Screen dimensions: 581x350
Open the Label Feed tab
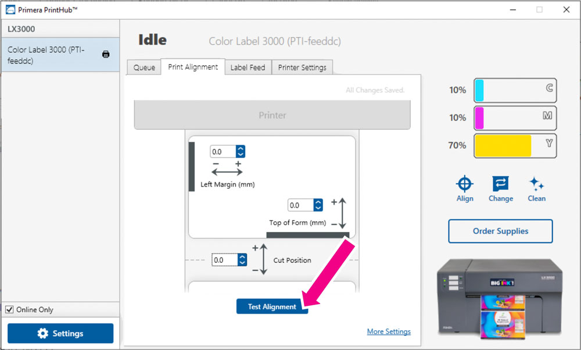click(248, 67)
